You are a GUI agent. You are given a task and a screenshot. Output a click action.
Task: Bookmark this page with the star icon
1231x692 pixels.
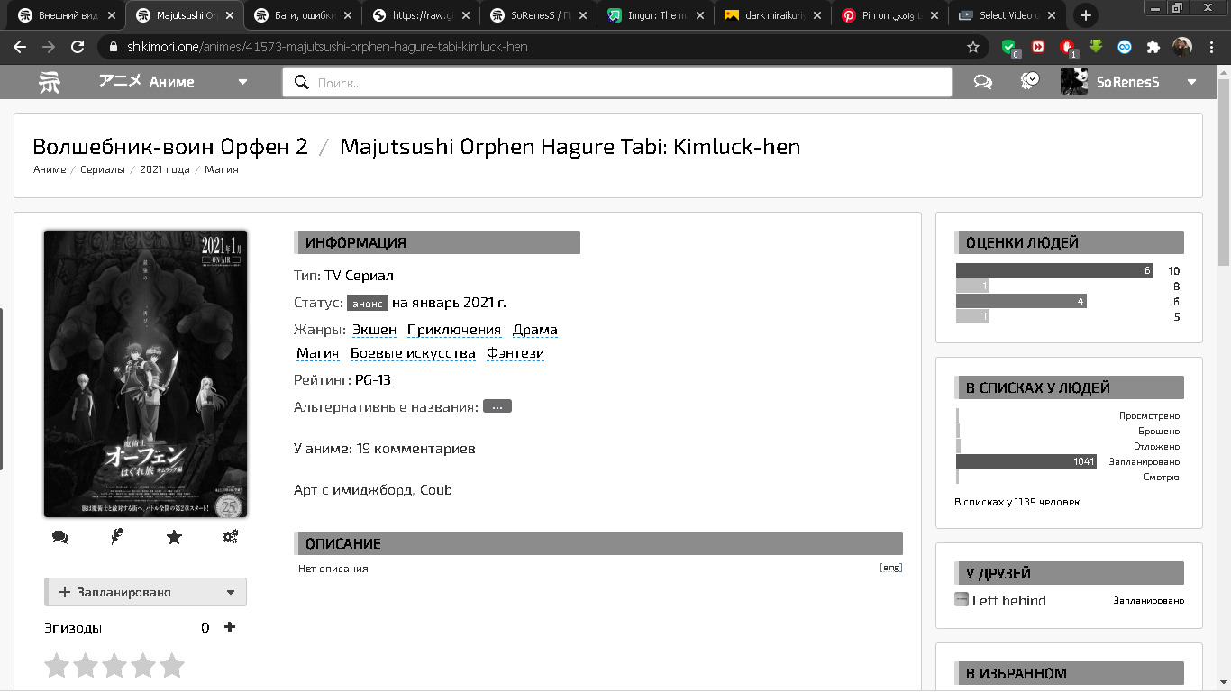973,47
